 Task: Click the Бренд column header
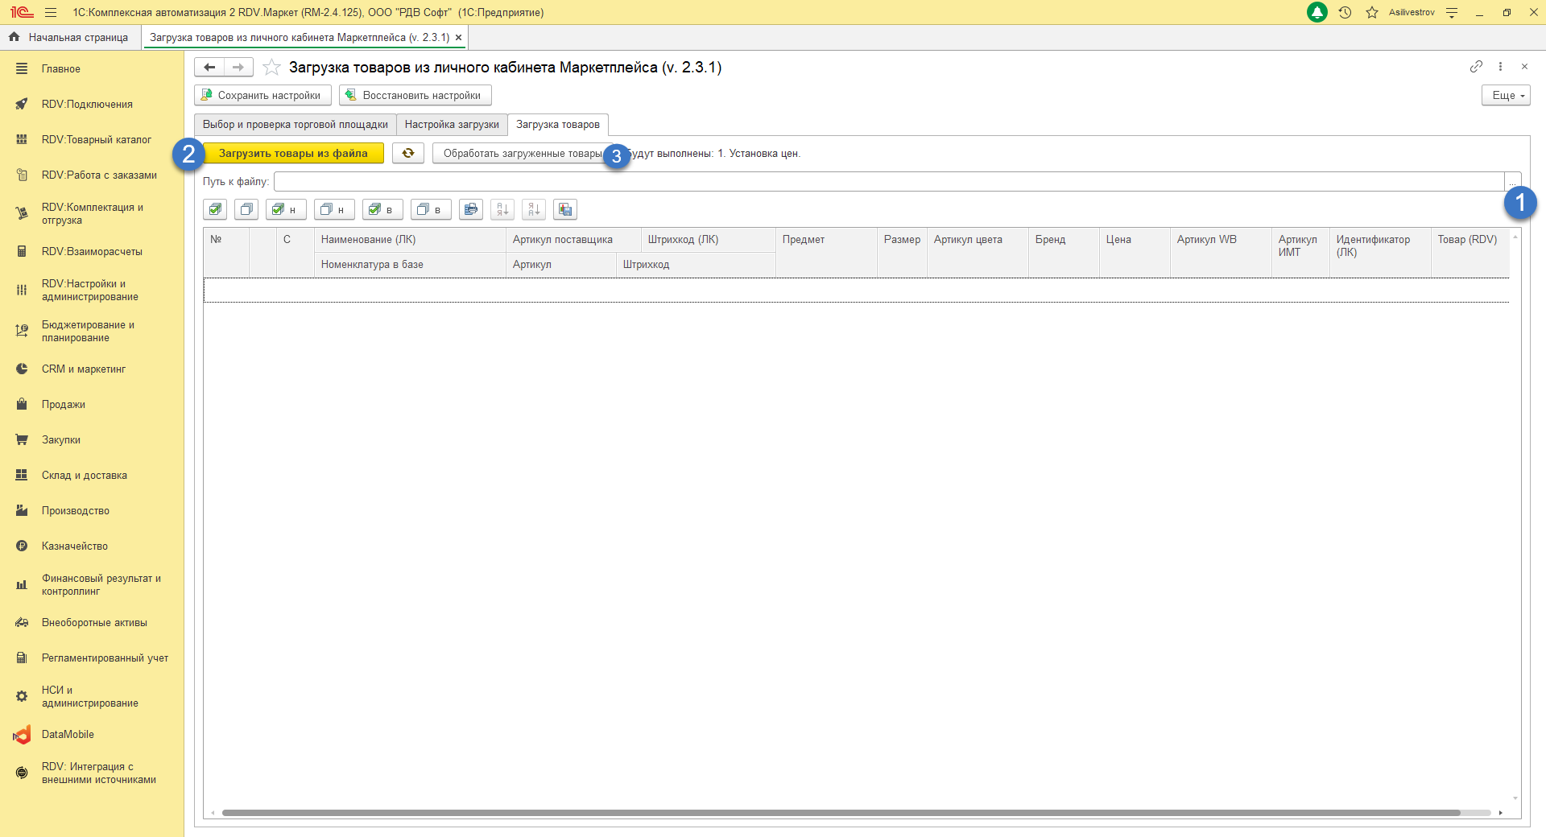[x=1064, y=252]
